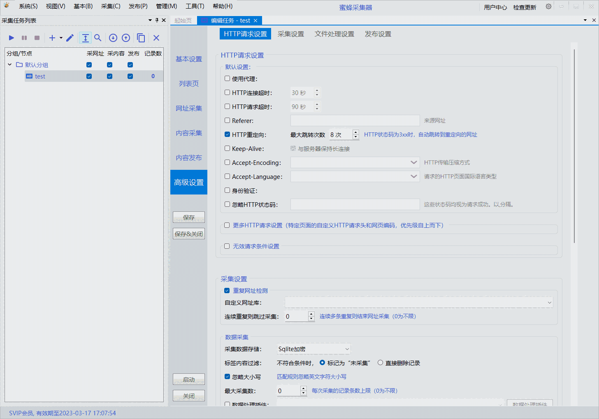Start running the selected task
The width and height of the screenshot is (599, 419).
click(11, 38)
